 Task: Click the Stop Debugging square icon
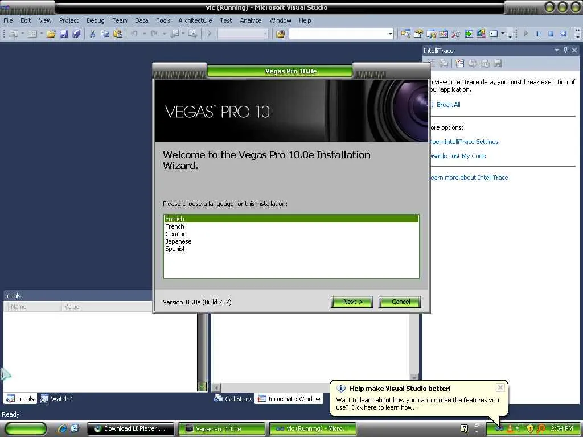click(551, 34)
